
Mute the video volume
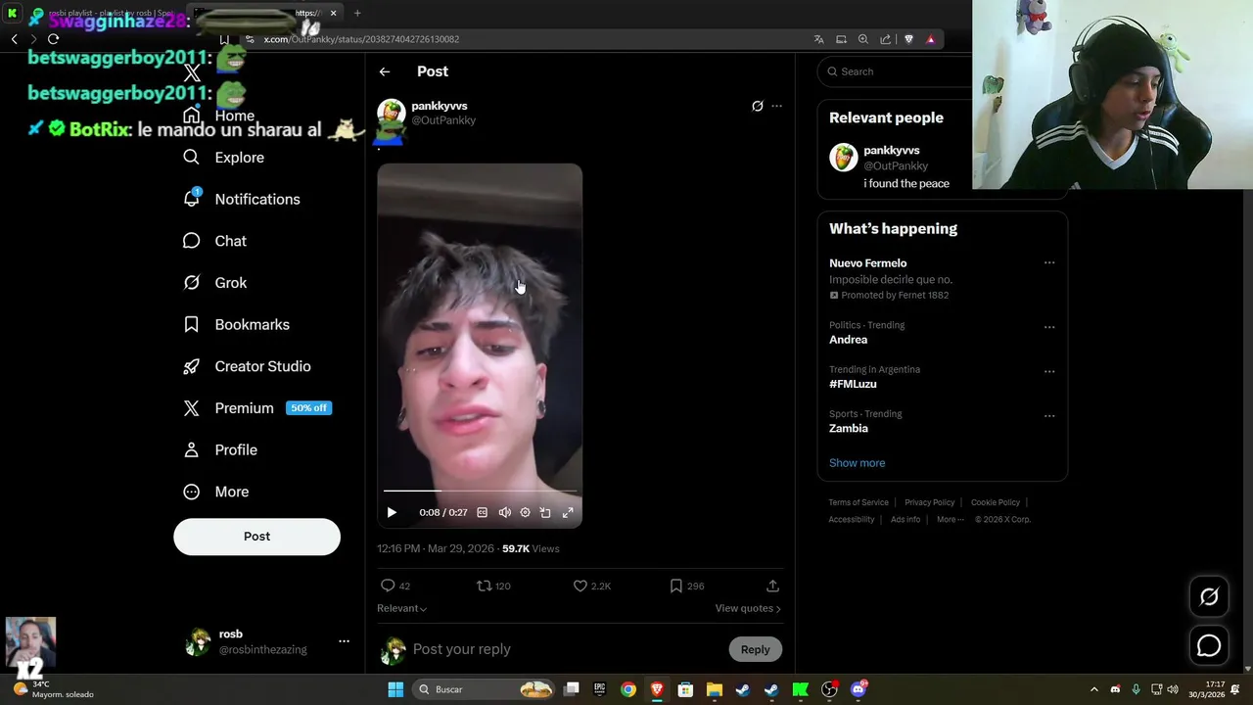point(504,512)
